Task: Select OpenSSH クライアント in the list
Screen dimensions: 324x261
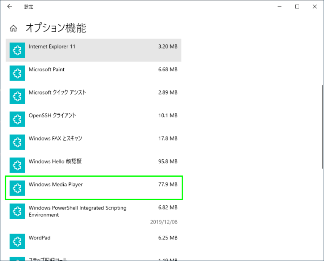Action: (93, 119)
